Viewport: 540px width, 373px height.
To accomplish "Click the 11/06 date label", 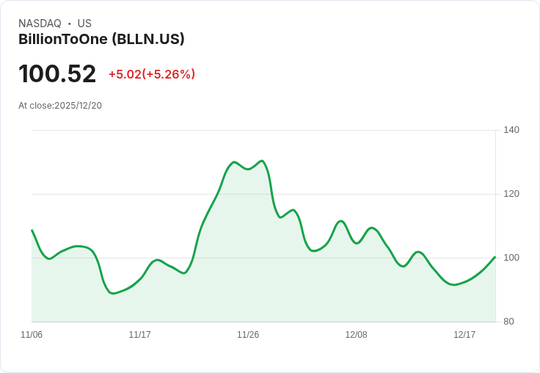I will pyautogui.click(x=32, y=334).
